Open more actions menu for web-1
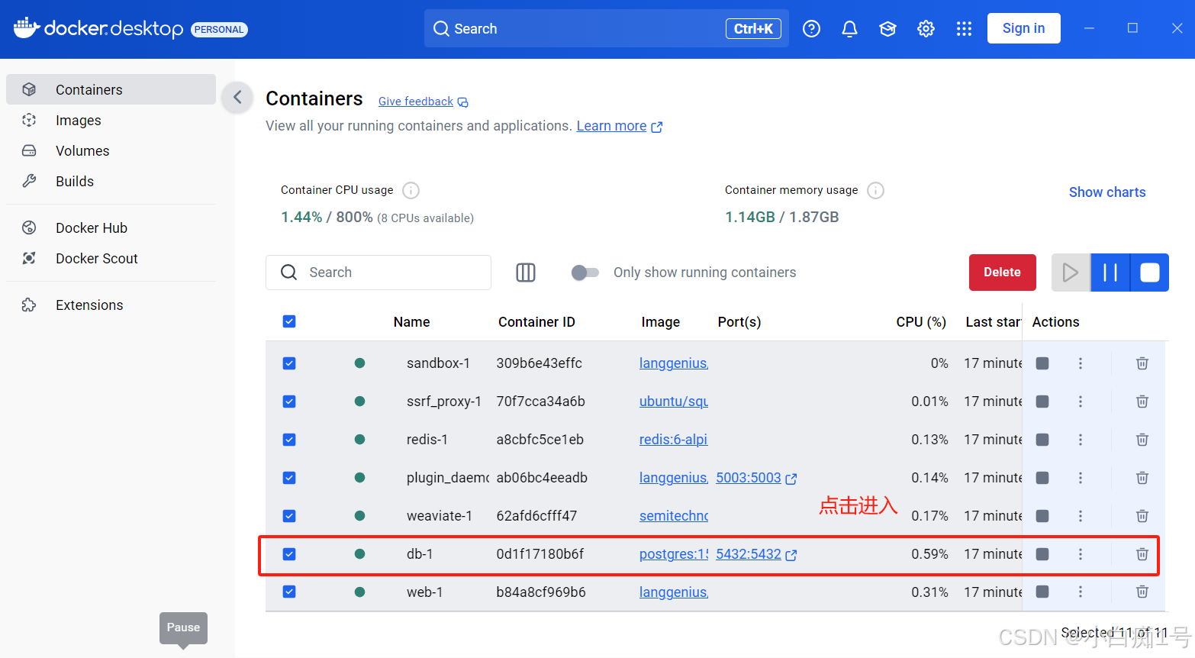The width and height of the screenshot is (1195, 658). (1080, 592)
